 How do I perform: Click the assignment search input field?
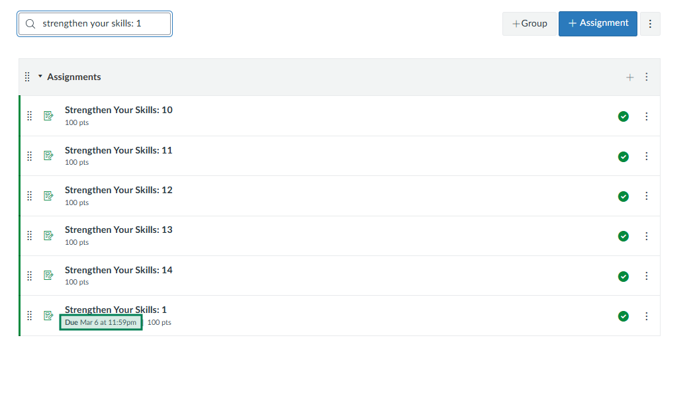[99, 24]
